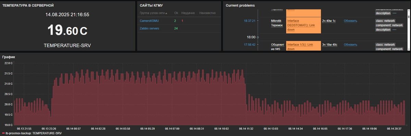Screen dimensions: 411x136
Task: Show more tags for Mikrotik Теремок problem
Action: pos(395,30)
